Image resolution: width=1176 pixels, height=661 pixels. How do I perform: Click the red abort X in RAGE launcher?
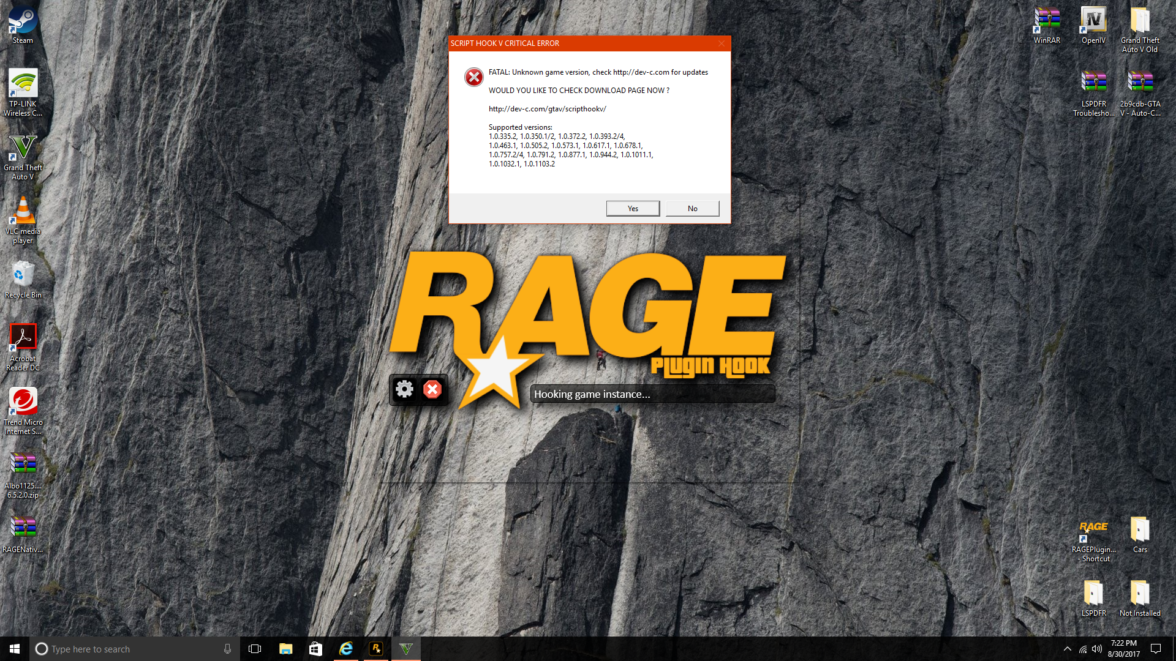point(432,389)
